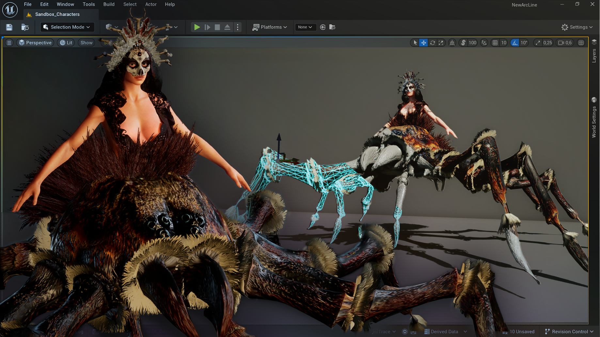Adjust the camera speed 0,6 control
The width and height of the screenshot is (600, 337).
[565, 43]
